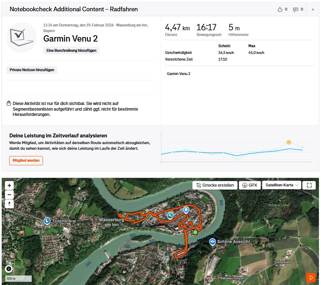Open the comments speech bubble icon
Viewport: 321px width, 285px height.
click(295, 9)
